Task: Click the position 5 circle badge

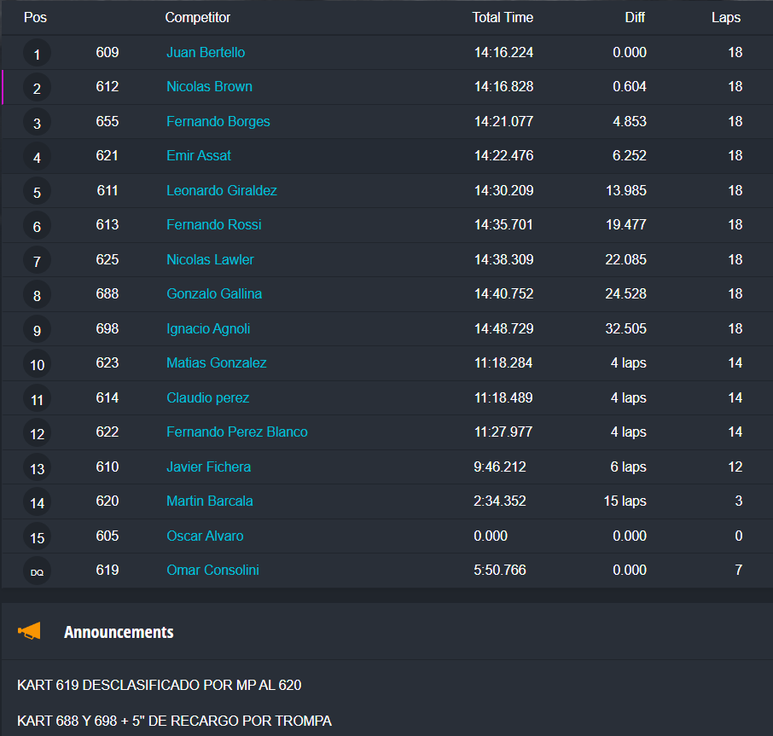Action: pos(37,193)
